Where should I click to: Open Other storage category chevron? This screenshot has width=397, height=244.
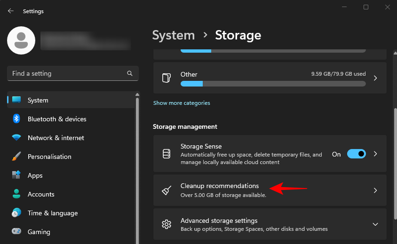(375, 78)
